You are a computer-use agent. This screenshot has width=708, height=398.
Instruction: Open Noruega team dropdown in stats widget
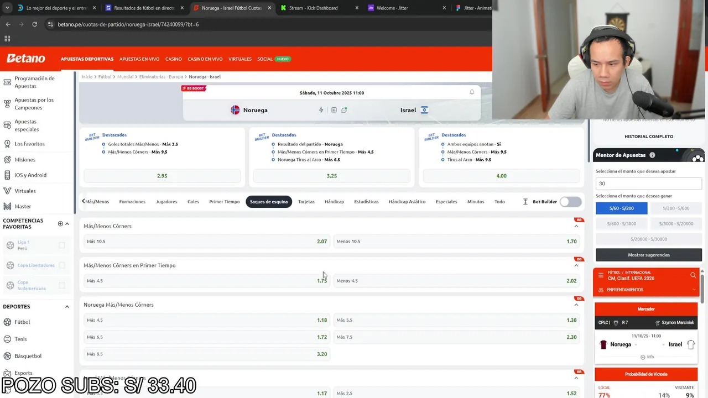[636, 344]
